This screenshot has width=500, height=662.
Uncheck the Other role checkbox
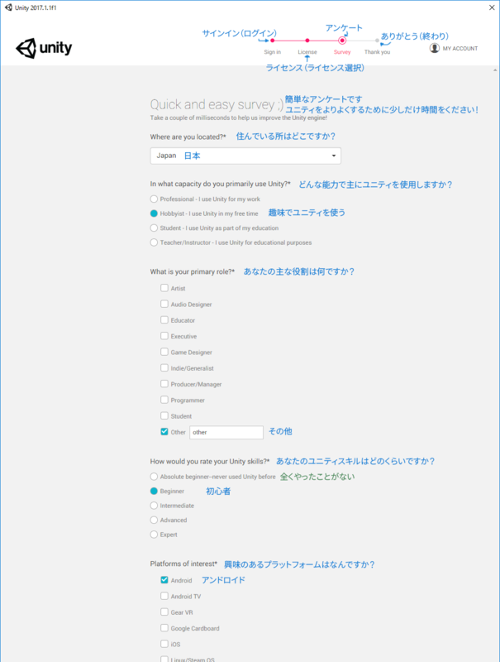pyautogui.click(x=164, y=432)
